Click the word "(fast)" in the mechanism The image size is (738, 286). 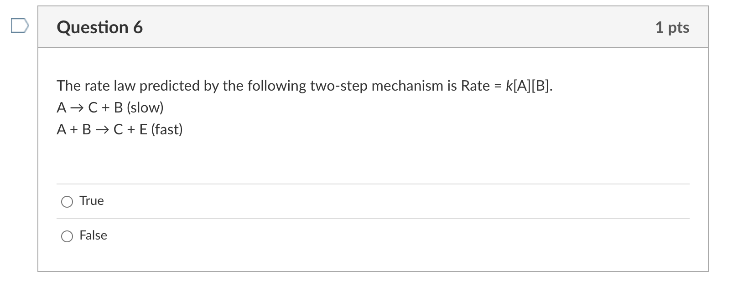point(167,129)
